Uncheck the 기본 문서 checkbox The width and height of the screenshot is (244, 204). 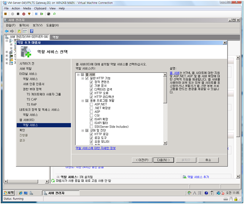coord(91,86)
